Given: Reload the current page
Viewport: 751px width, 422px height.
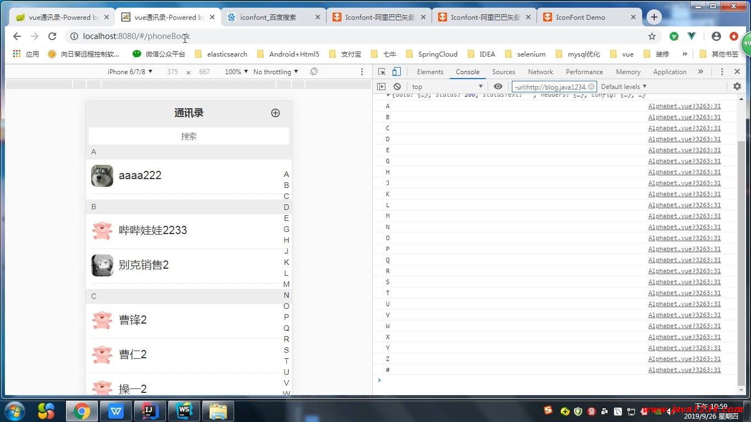Looking at the screenshot, I should click(52, 36).
